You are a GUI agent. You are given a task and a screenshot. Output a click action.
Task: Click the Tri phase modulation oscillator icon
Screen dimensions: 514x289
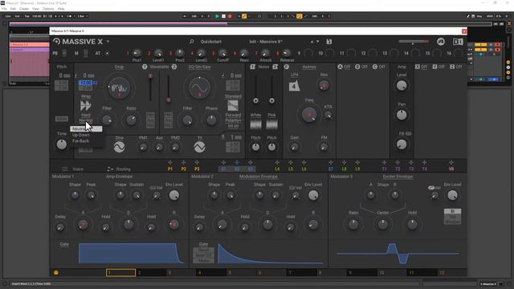(x=199, y=147)
